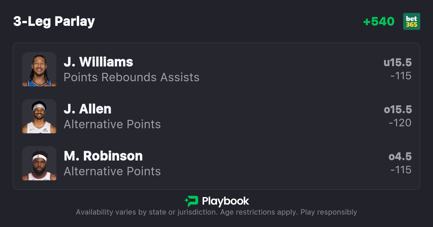Image resolution: width=433 pixels, height=227 pixels.
Task: Click the Playbook wordmark text
Action: (x=225, y=201)
